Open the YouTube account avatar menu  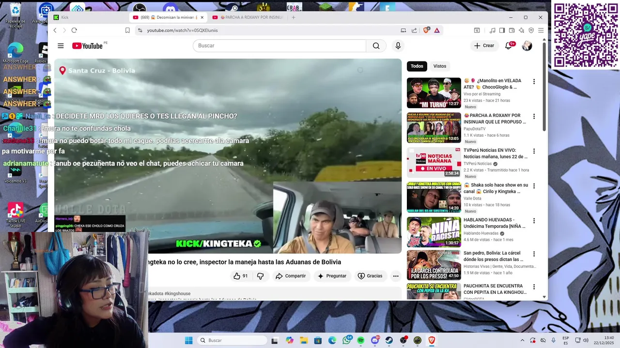[x=527, y=46]
